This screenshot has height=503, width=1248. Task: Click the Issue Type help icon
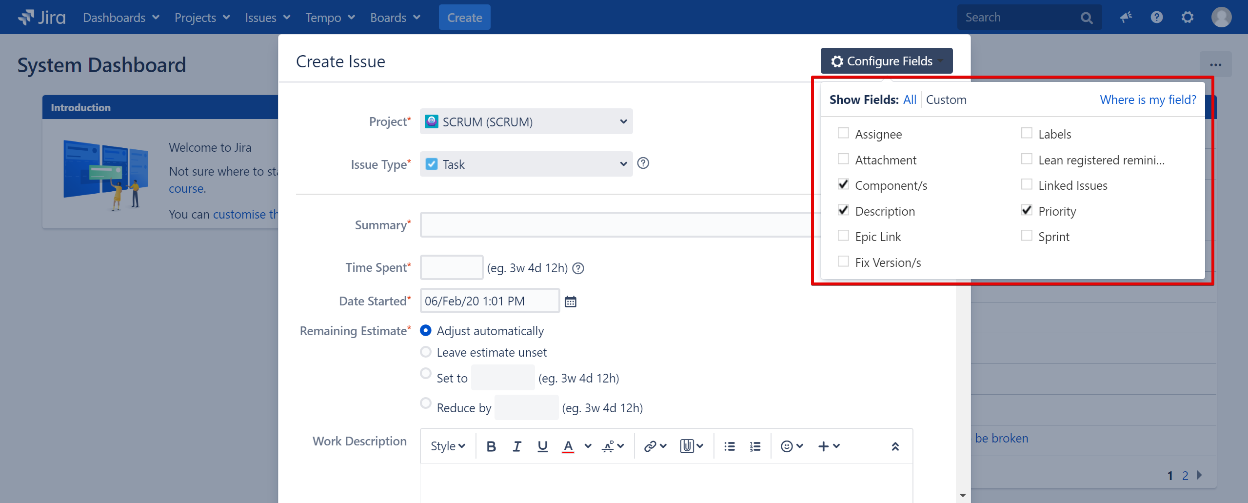643,163
